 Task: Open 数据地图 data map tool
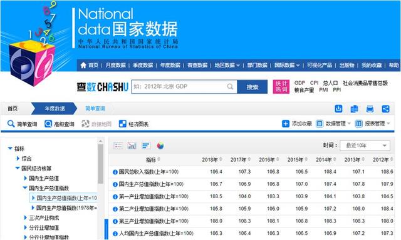click(96, 124)
